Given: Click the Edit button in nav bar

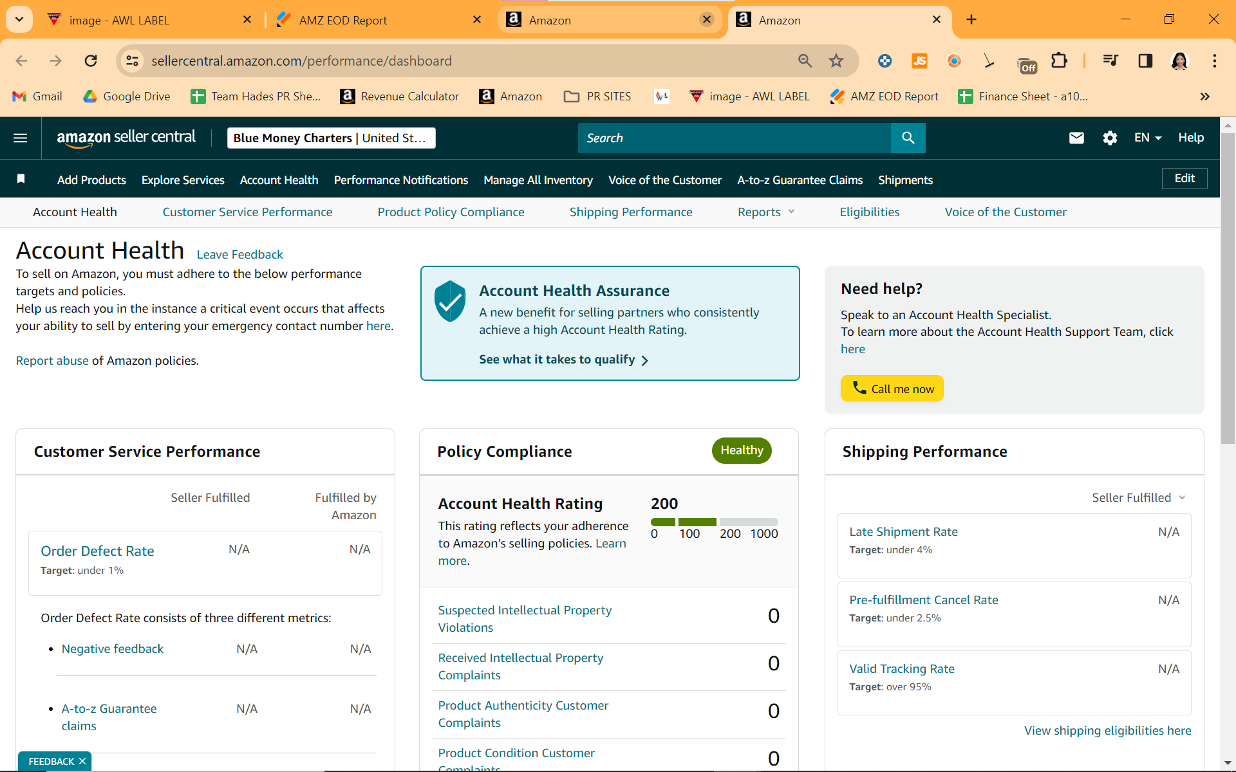Looking at the screenshot, I should (1184, 179).
